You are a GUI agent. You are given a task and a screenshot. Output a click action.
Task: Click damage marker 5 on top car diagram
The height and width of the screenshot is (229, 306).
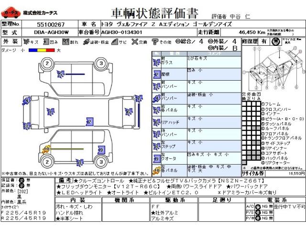[60, 74]
